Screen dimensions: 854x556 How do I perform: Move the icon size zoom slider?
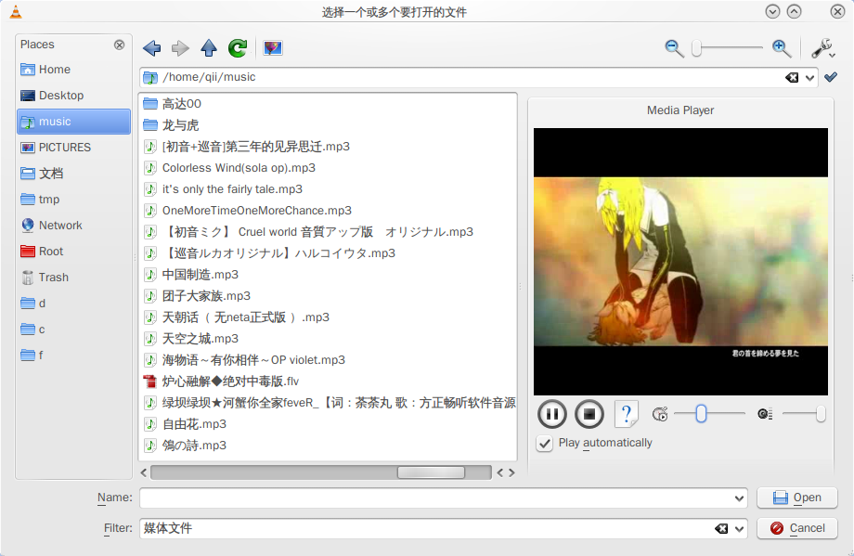[x=696, y=48]
